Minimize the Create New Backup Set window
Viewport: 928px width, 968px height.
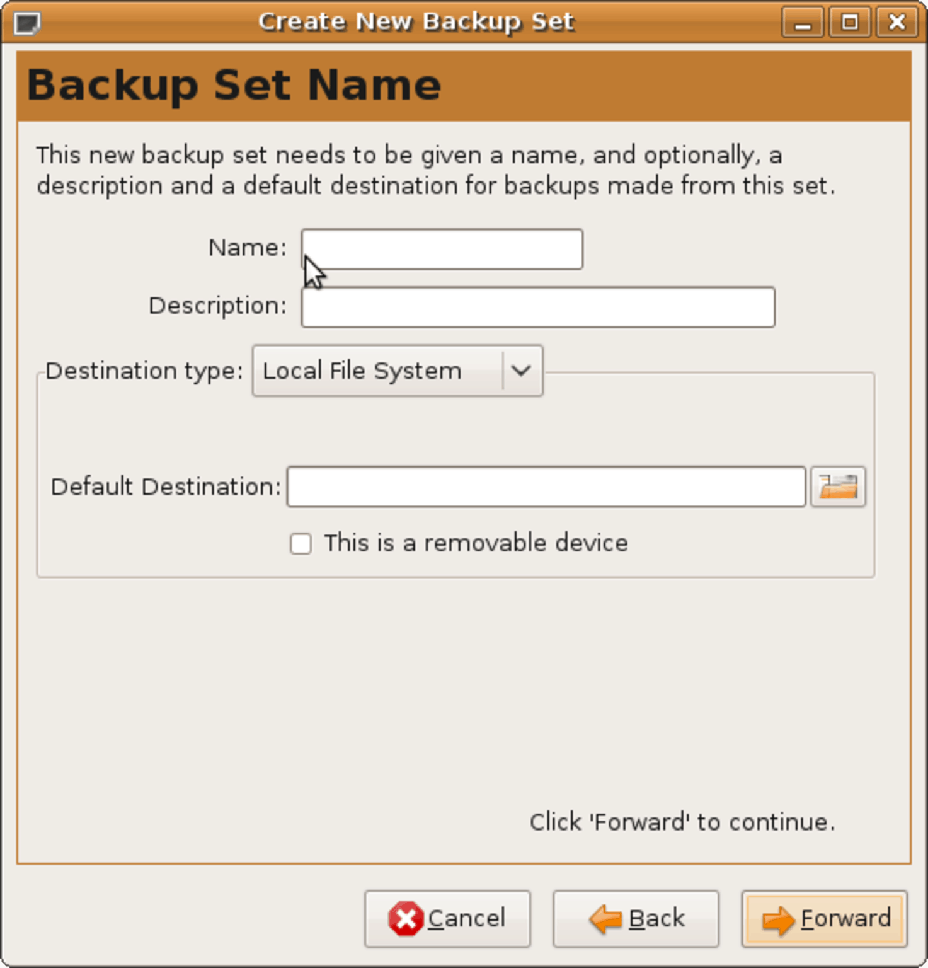coord(802,23)
